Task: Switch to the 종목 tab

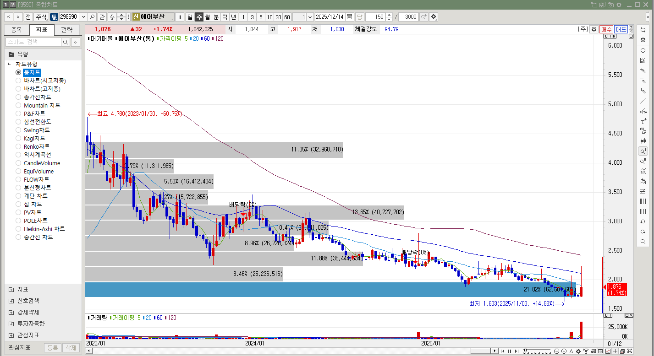Action: (x=16, y=30)
